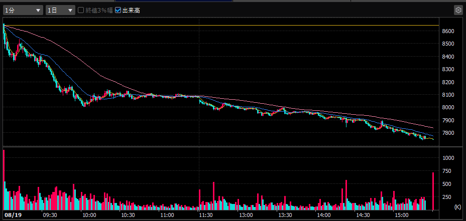This screenshot has width=466, height=221.
Task: Click the 11:30 time axis label
Action: coord(207,215)
